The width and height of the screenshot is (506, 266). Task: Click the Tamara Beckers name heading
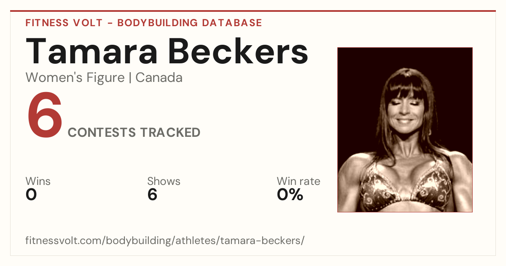point(167,51)
